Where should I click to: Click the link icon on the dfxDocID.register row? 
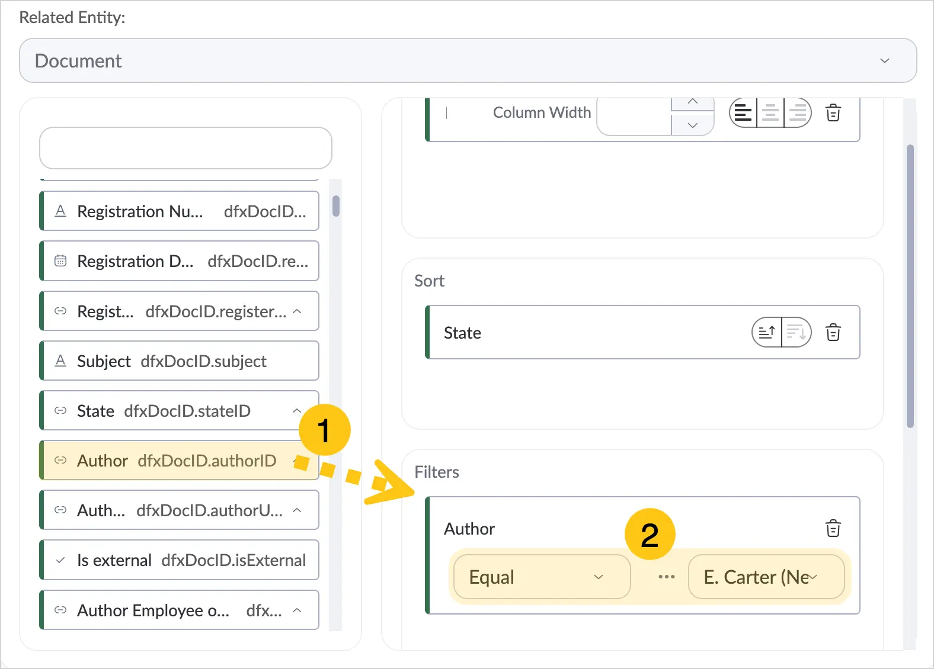click(x=60, y=311)
